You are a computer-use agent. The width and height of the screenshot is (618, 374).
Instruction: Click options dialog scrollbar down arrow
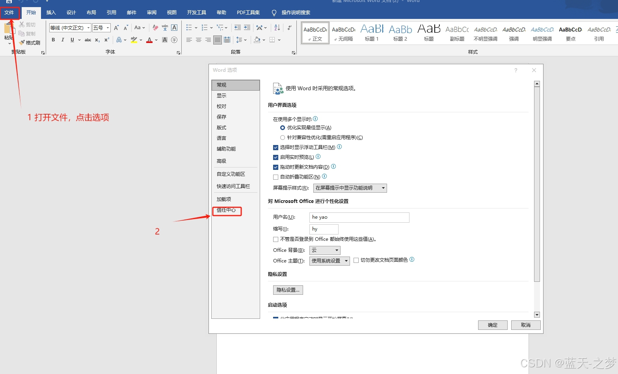537,315
